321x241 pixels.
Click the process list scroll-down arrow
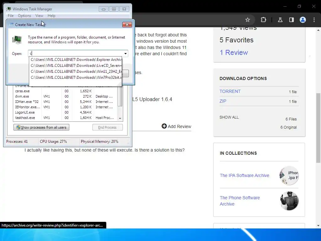(x=120, y=118)
